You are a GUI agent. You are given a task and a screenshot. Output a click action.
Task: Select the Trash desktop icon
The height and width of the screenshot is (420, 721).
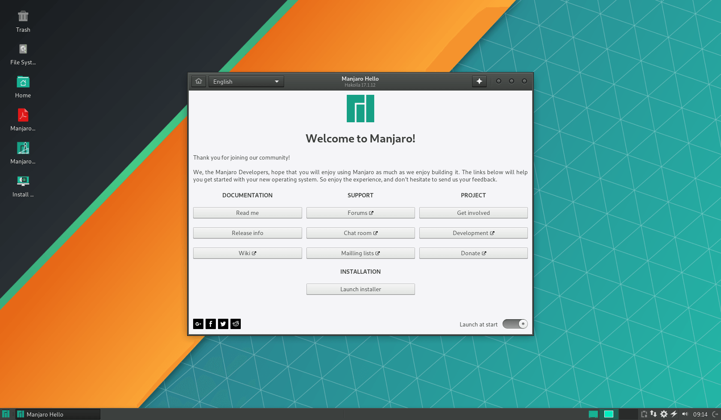[23, 21]
